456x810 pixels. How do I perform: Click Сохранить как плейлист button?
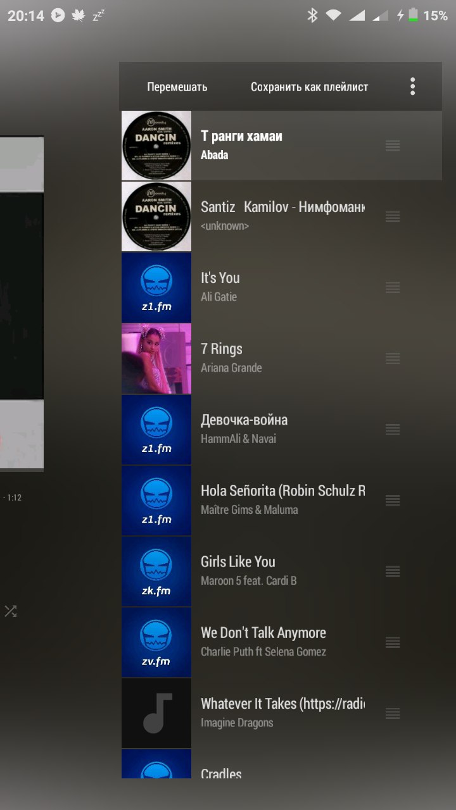point(310,87)
